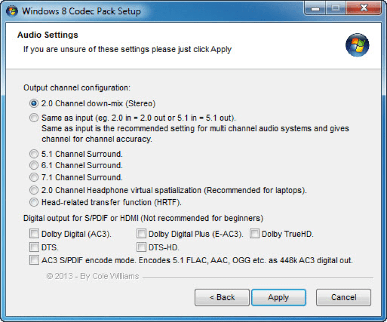Choose 6.1 Channel Surround output

(x=34, y=166)
